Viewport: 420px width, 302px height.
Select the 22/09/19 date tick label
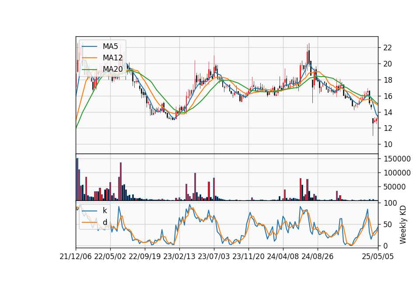[x=145, y=256]
